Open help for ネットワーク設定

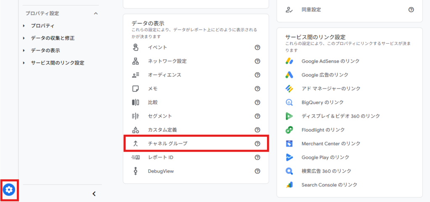pyautogui.click(x=257, y=61)
